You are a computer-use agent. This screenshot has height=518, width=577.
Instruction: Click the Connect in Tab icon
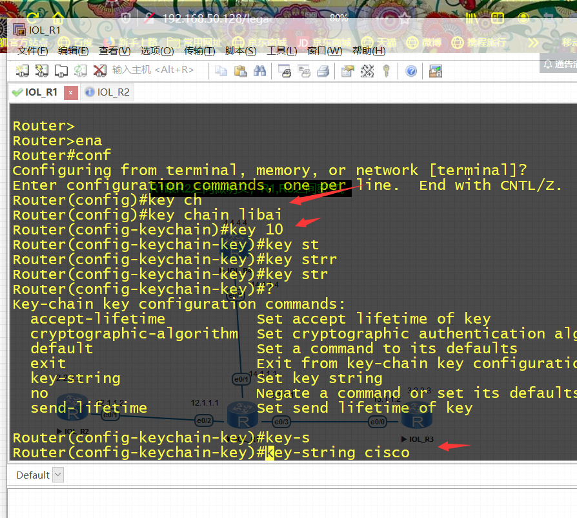(61, 70)
